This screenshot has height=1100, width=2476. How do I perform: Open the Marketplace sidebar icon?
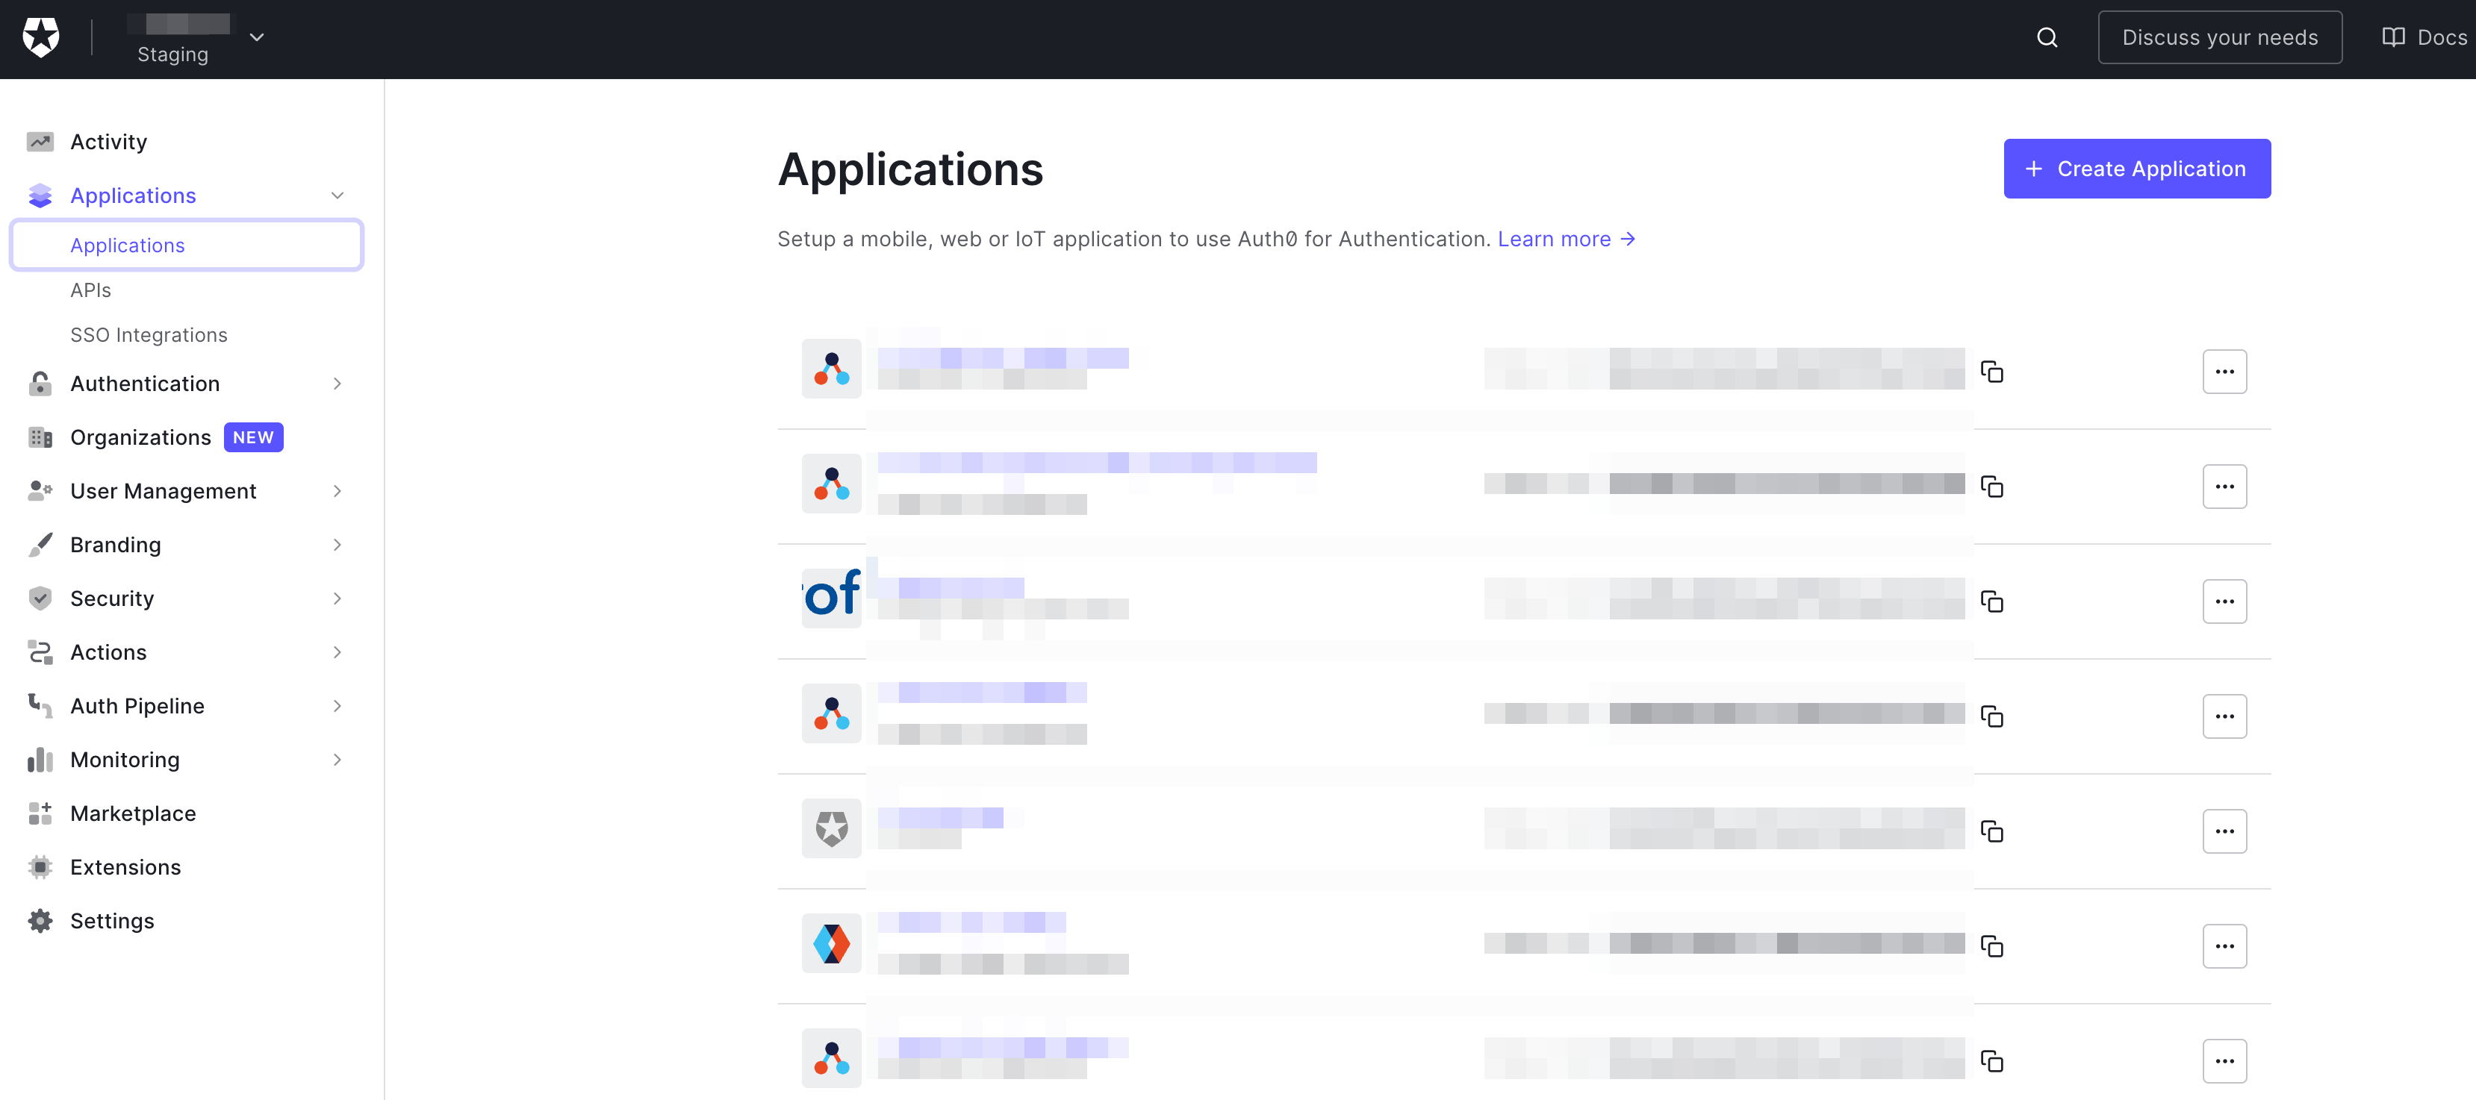40,813
